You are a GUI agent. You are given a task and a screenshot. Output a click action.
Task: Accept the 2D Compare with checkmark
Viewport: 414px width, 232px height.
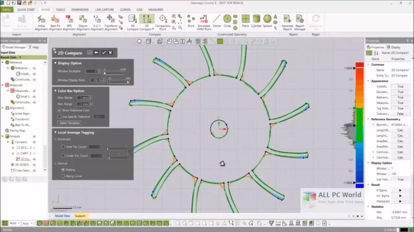[104, 53]
